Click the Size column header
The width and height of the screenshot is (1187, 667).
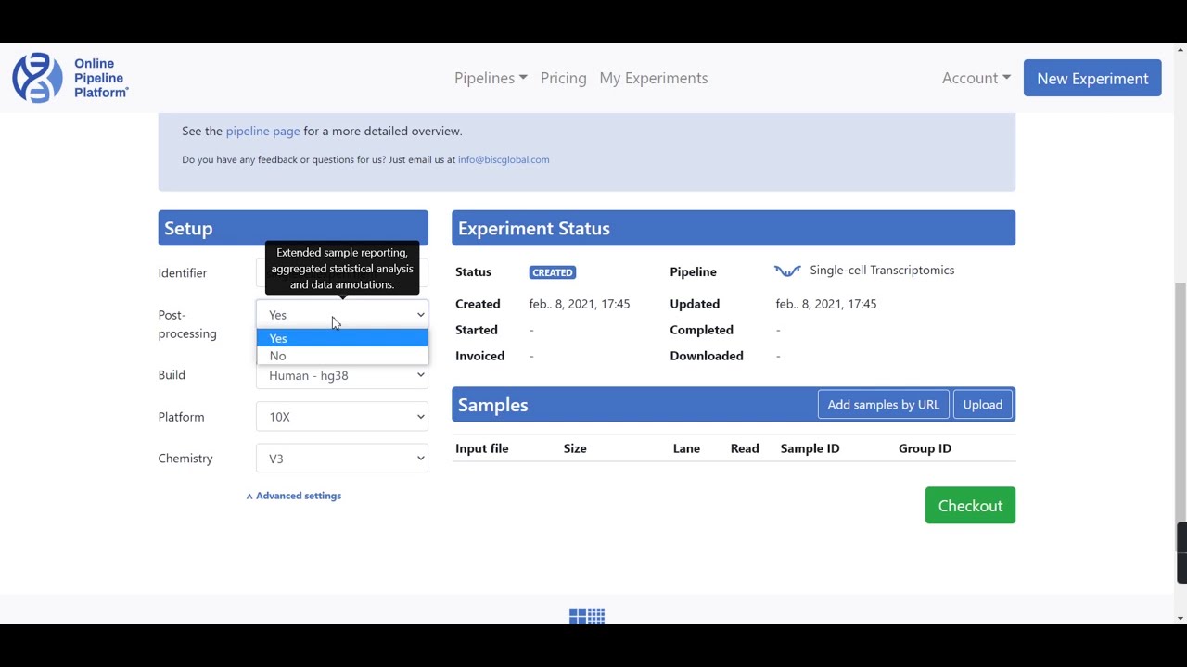point(575,448)
